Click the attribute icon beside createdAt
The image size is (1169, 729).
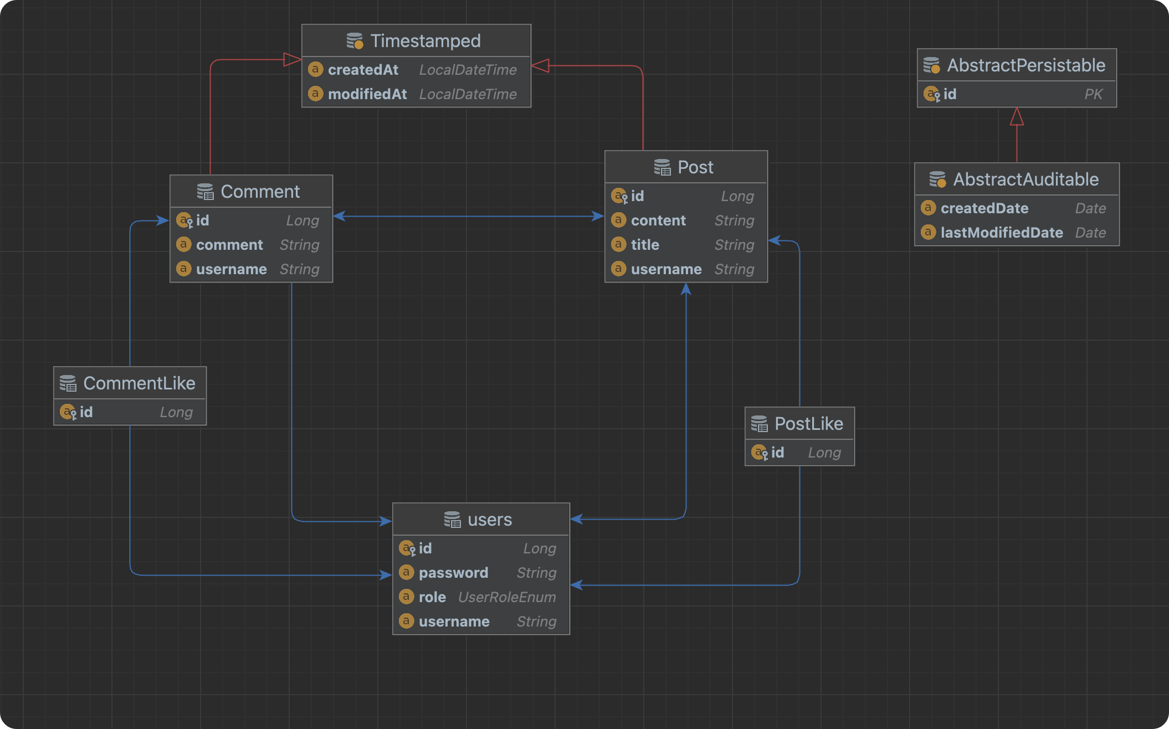(315, 70)
